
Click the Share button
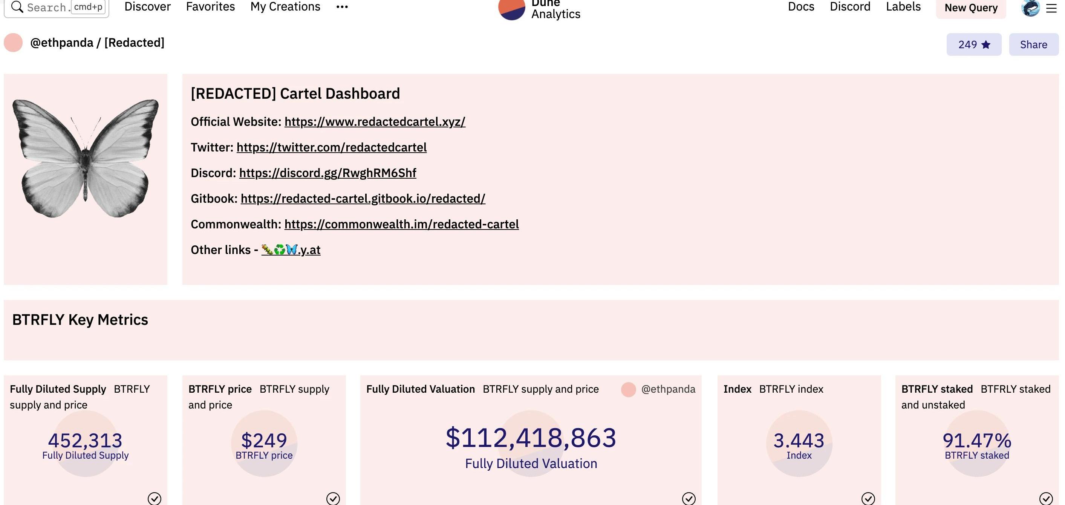[x=1034, y=44]
